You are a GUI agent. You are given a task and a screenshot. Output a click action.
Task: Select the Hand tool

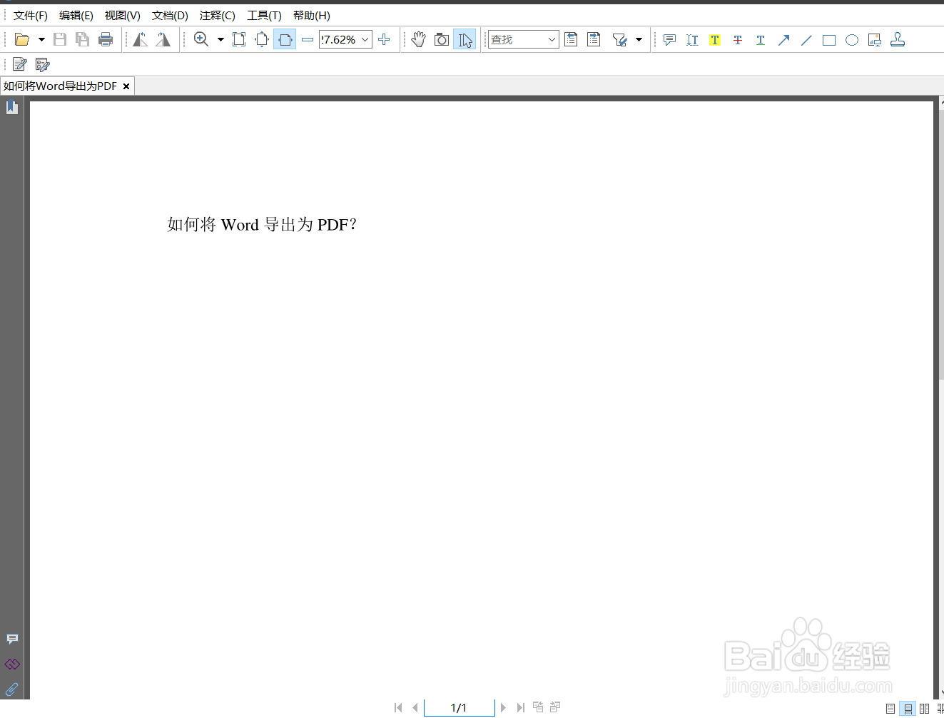coord(419,40)
